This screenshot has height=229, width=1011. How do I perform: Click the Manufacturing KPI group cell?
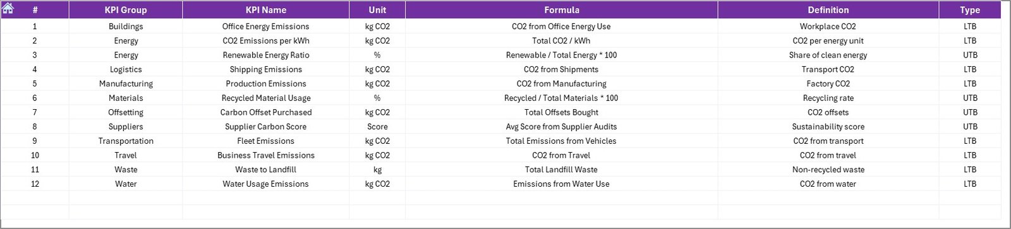[126, 84]
